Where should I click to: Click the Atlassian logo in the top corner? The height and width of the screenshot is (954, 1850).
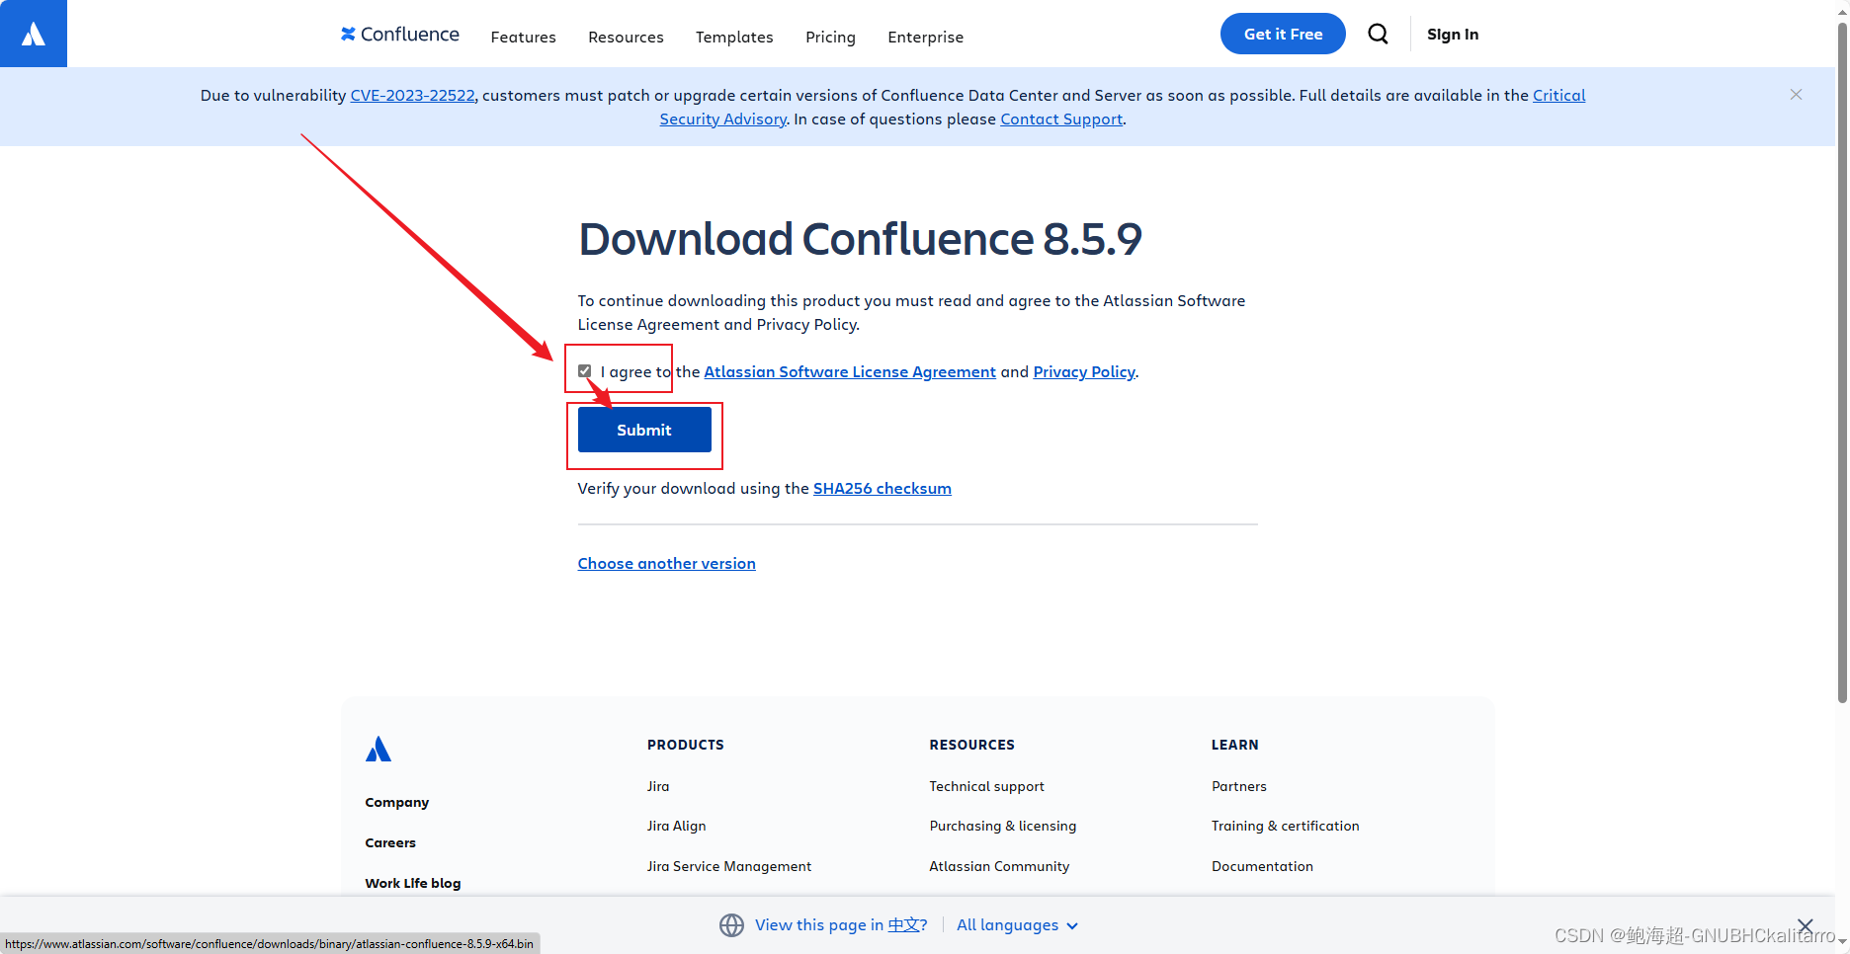(x=34, y=34)
